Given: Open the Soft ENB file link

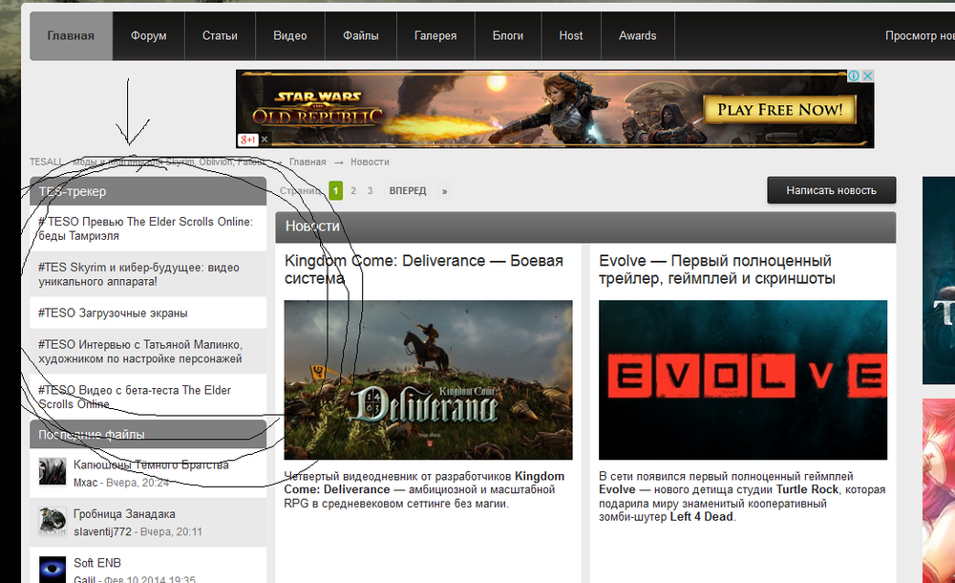Looking at the screenshot, I should coord(97,563).
